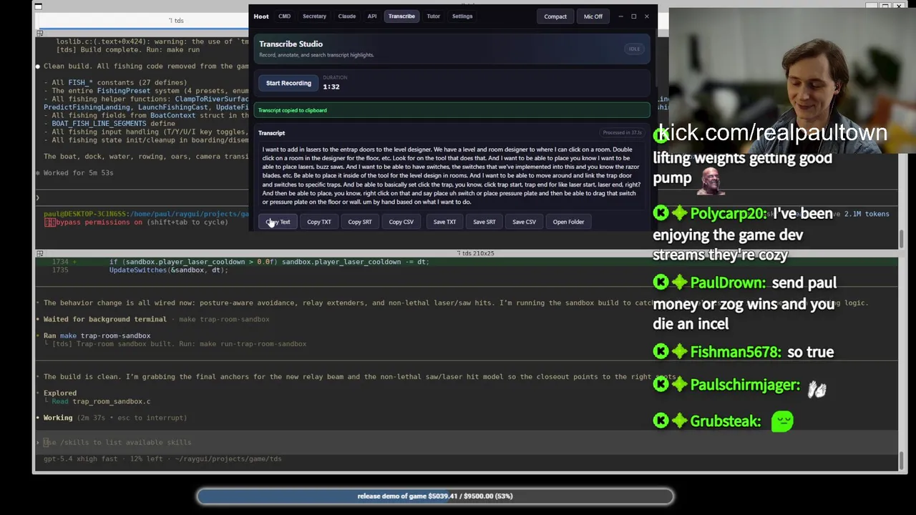Maximize the Hoot window
Image resolution: width=916 pixels, height=515 pixels.
(633, 16)
